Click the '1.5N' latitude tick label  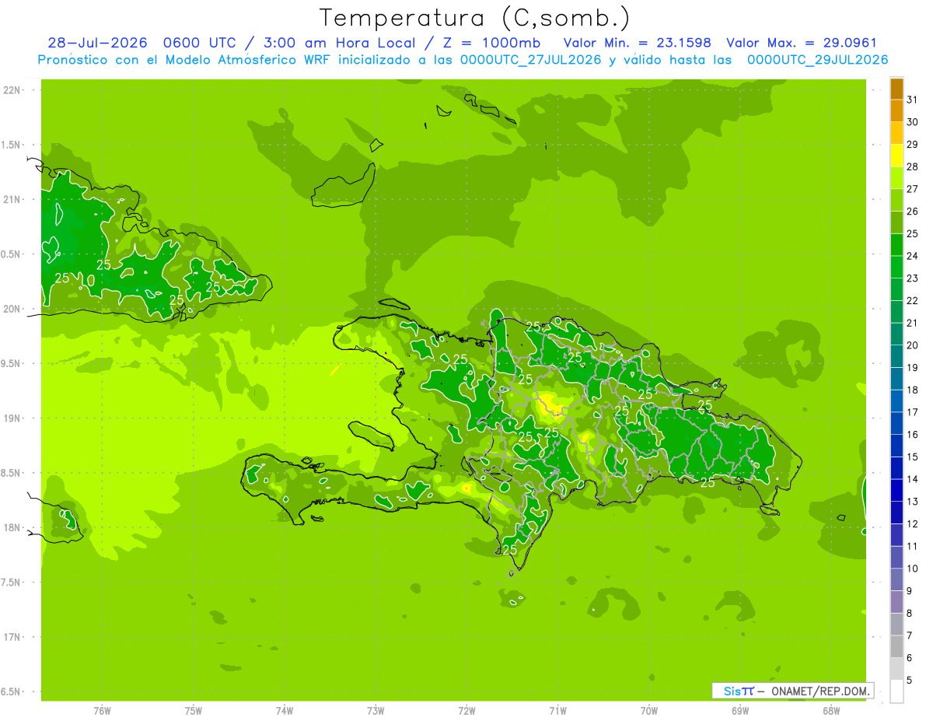tap(11, 145)
